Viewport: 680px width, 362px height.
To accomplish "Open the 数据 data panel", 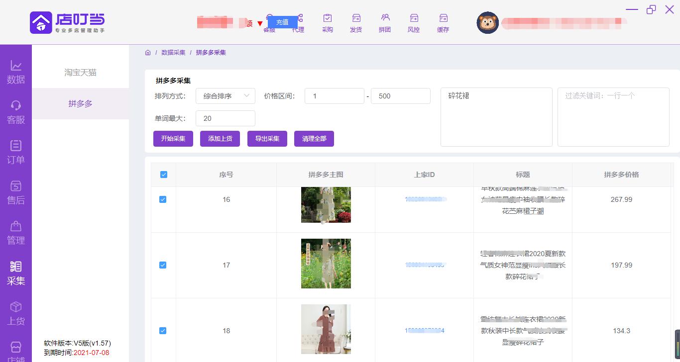I will 16,72.
